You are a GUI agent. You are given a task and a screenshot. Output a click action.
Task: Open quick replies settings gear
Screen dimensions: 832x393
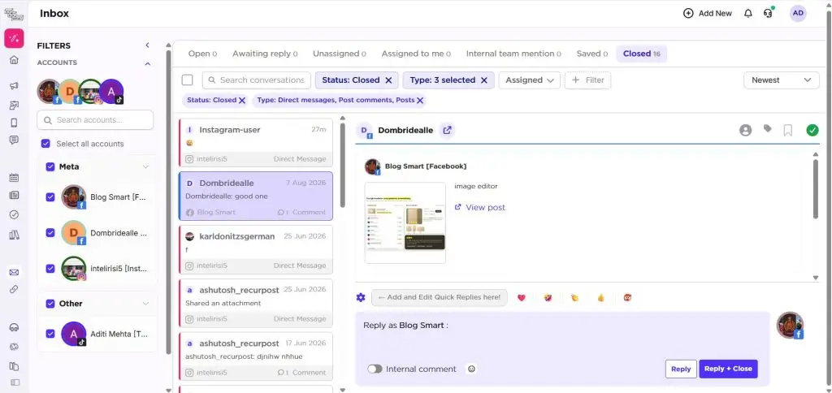point(361,297)
